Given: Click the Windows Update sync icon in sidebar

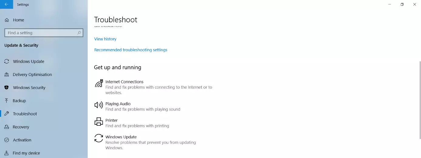Looking at the screenshot, I should tap(7, 61).
